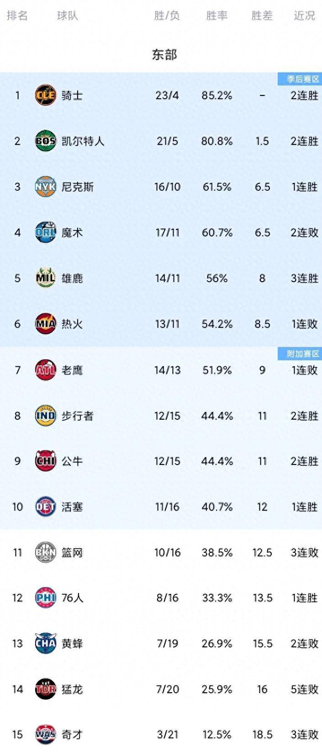Open the 76人 team name link
This screenshot has width=322, height=753.
(x=73, y=598)
